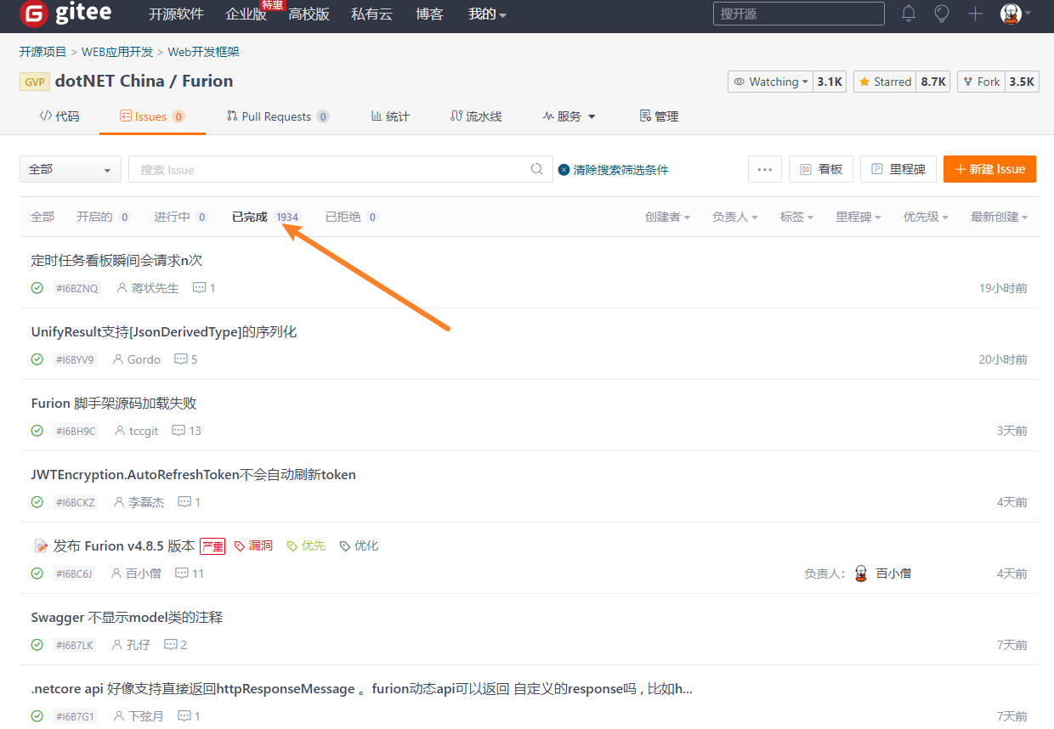Click the 百小僧 assignee avatar
The width and height of the screenshot is (1054, 729).
tap(861, 574)
